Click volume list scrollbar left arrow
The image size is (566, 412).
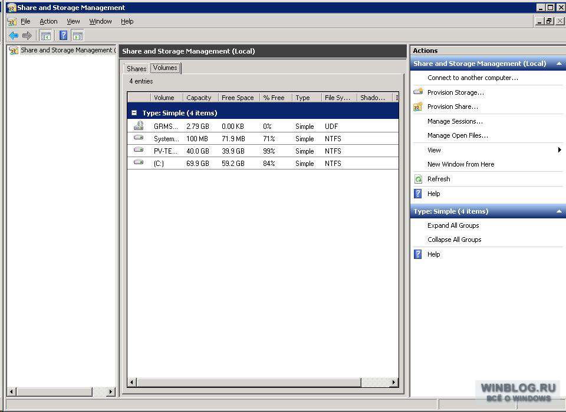(131, 382)
